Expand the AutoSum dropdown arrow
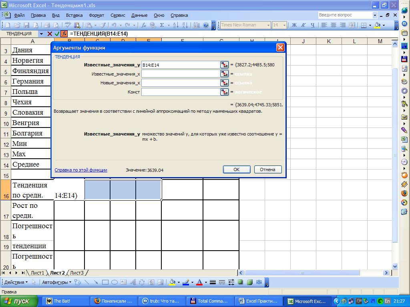 coord(169,25)
